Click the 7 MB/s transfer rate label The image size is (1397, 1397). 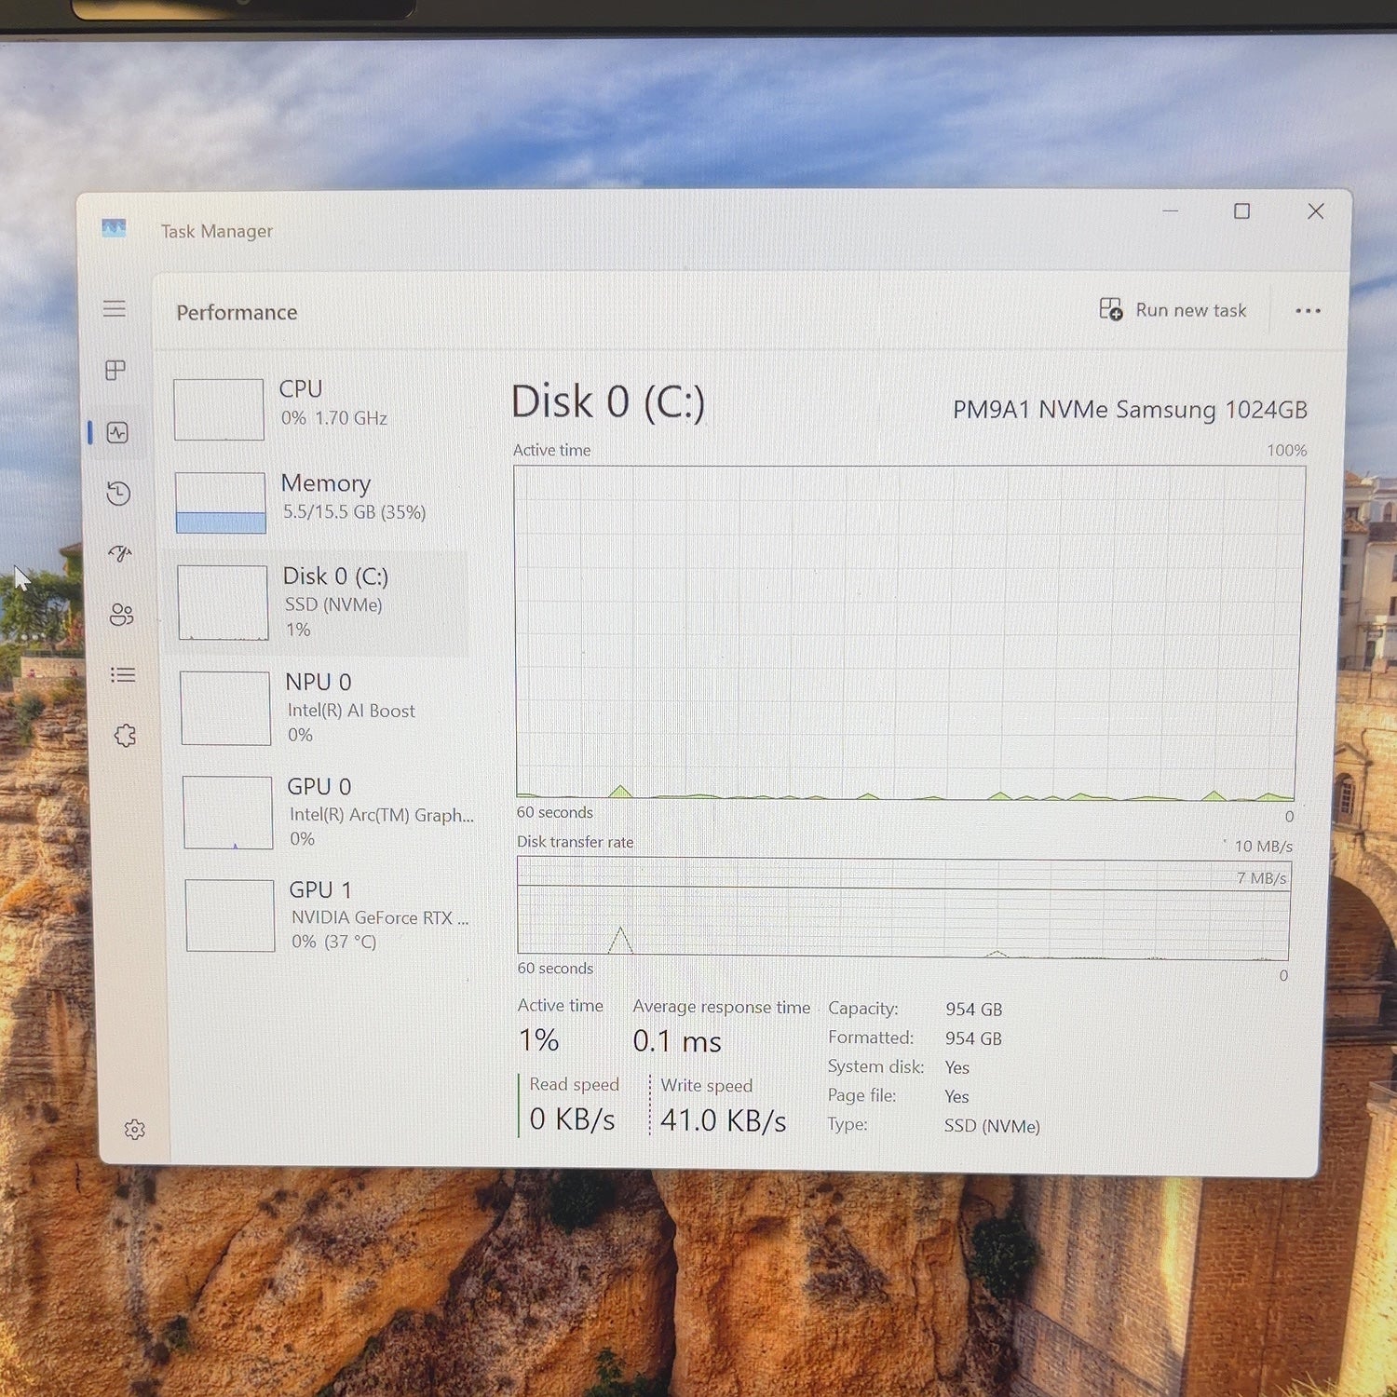[1261, 877]
